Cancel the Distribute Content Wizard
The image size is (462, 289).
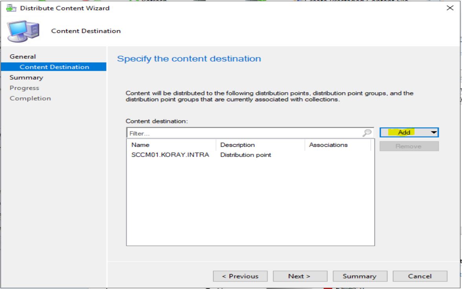coord(420,276)
